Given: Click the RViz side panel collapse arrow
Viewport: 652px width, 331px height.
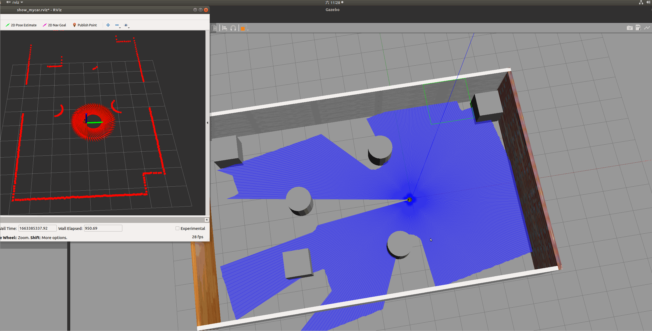Looking at the screenshot, I should 207,123.
